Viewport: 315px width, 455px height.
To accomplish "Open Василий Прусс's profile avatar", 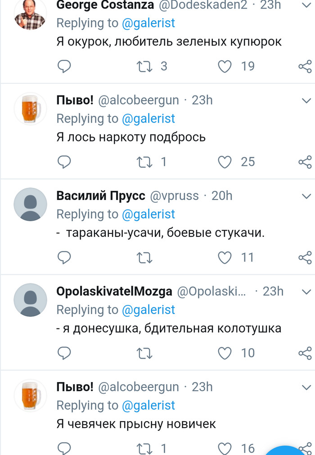I will (31, 205).
